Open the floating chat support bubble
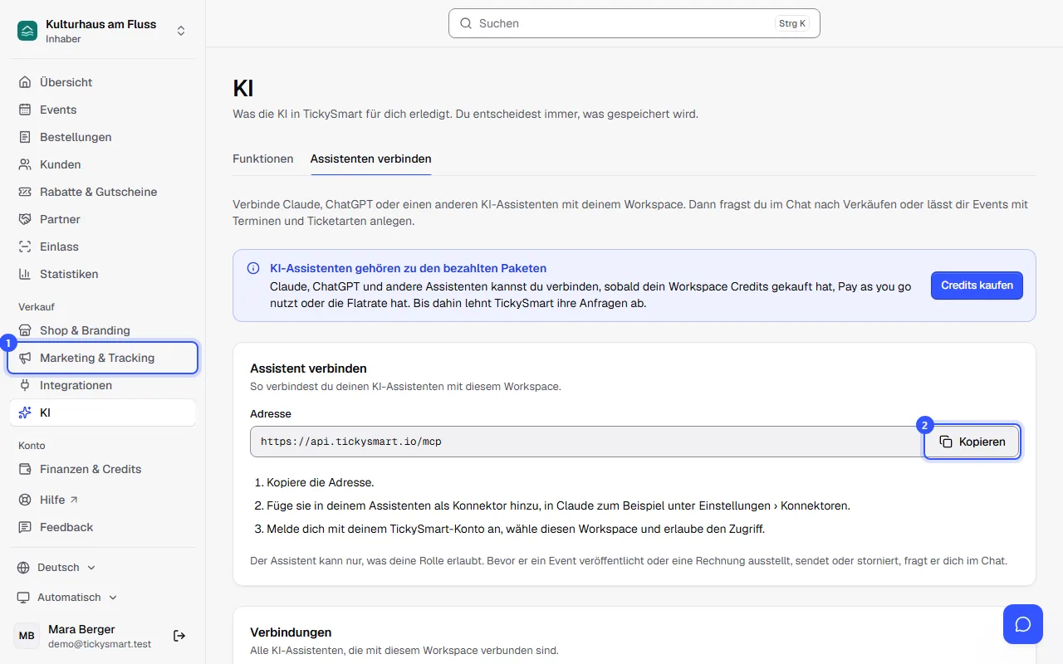1063x664 pixels. 1023,624
